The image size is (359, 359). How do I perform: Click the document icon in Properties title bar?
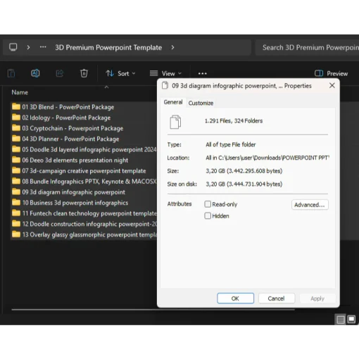165,85
